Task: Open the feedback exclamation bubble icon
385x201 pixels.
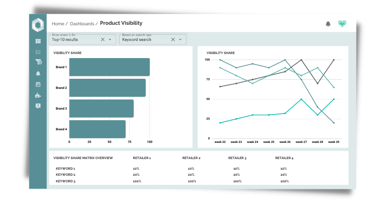Action: (x=38, y=106)
